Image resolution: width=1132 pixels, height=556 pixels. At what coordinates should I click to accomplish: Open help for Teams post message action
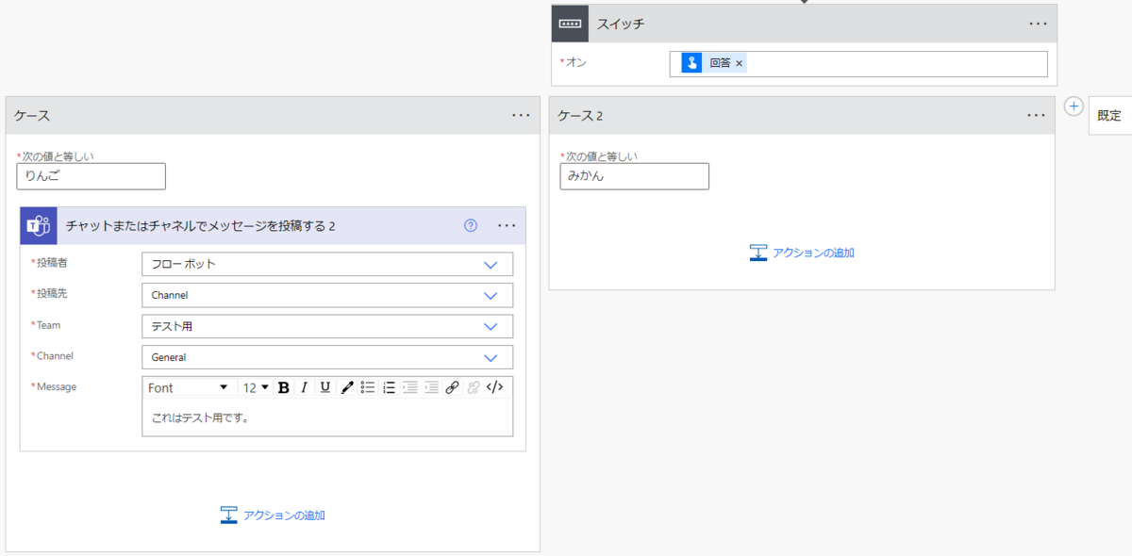coord(472,225)
